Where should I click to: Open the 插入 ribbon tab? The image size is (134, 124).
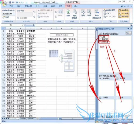[19, 6]
